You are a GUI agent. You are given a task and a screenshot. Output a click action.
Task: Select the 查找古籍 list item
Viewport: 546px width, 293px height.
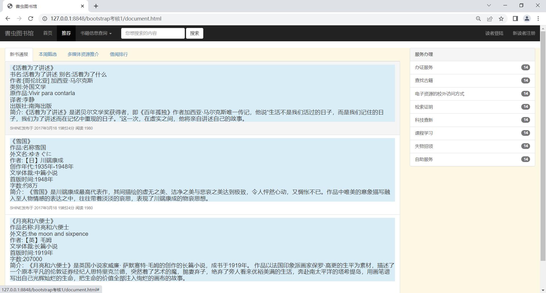472,81
